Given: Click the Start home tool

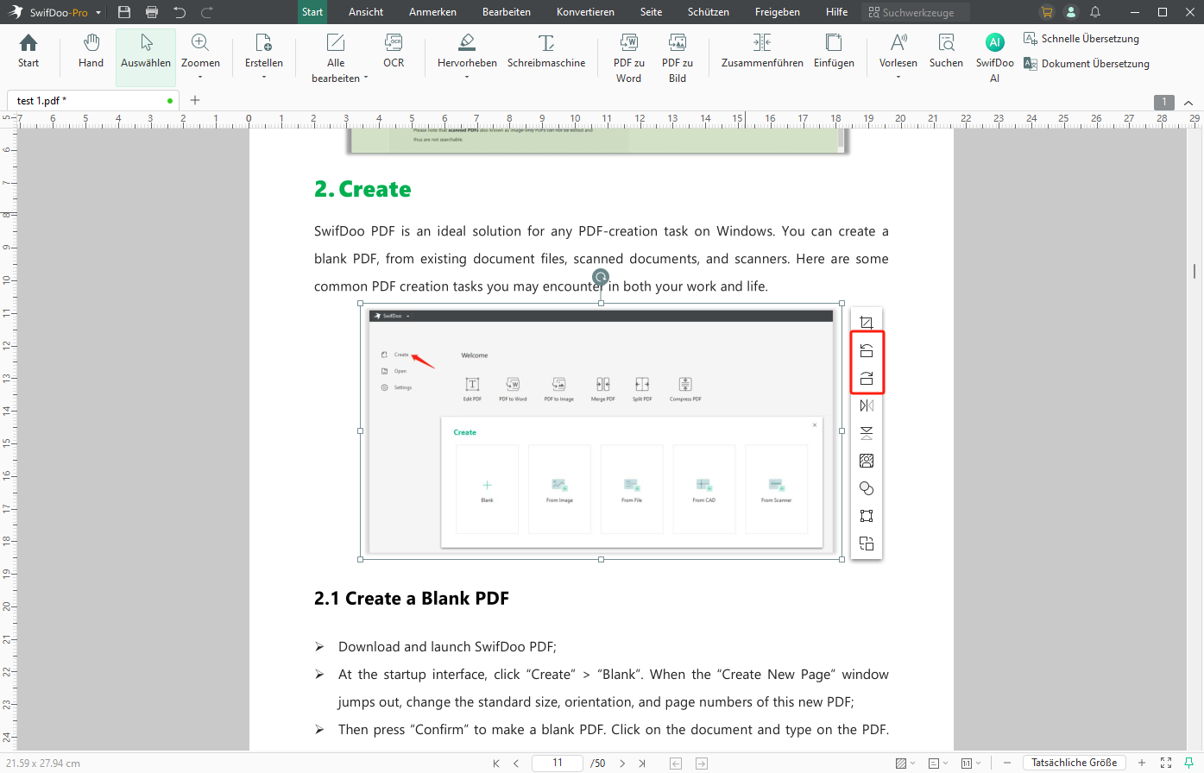Looking at the screenshot, I should coord(28,51).
